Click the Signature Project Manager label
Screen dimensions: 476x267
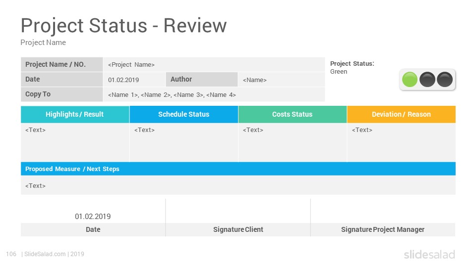pos(383,229)
